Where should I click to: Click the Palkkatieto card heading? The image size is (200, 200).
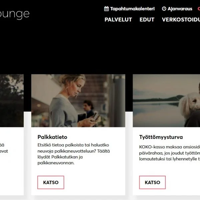click(52, 137)
